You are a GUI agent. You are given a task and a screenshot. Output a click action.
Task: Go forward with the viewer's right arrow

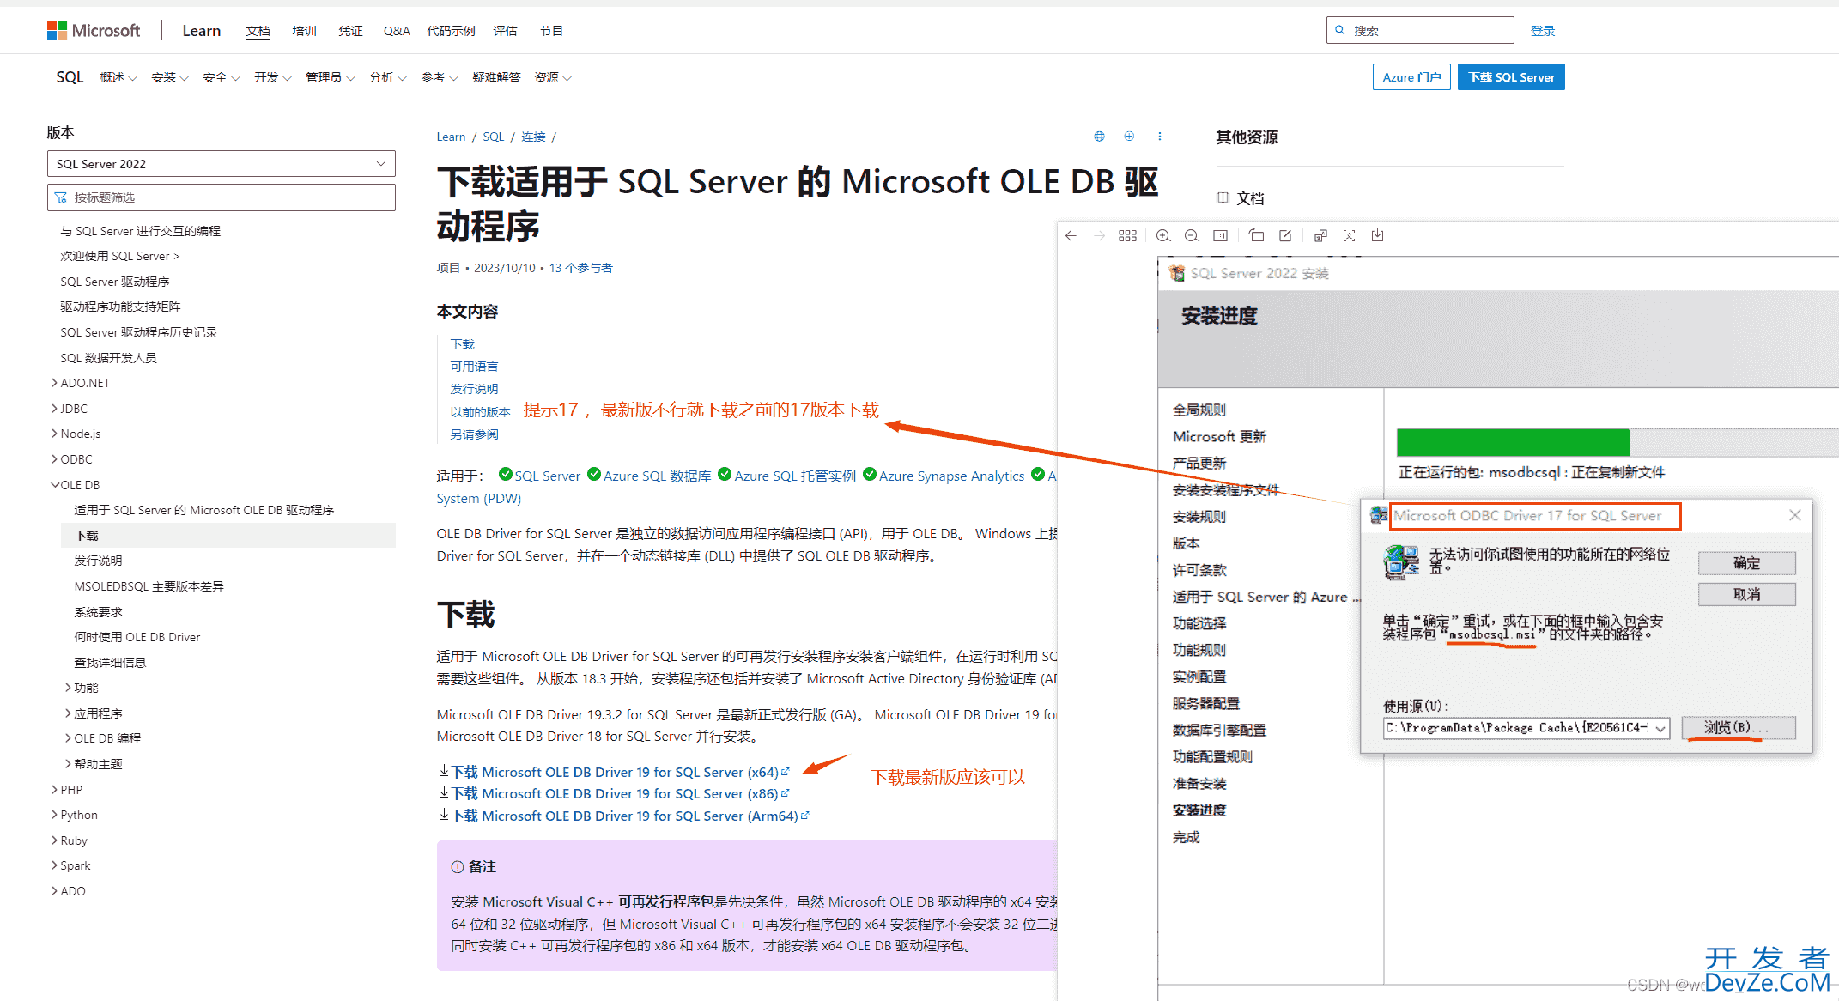pyautogui.click(x=1099, y=236)
